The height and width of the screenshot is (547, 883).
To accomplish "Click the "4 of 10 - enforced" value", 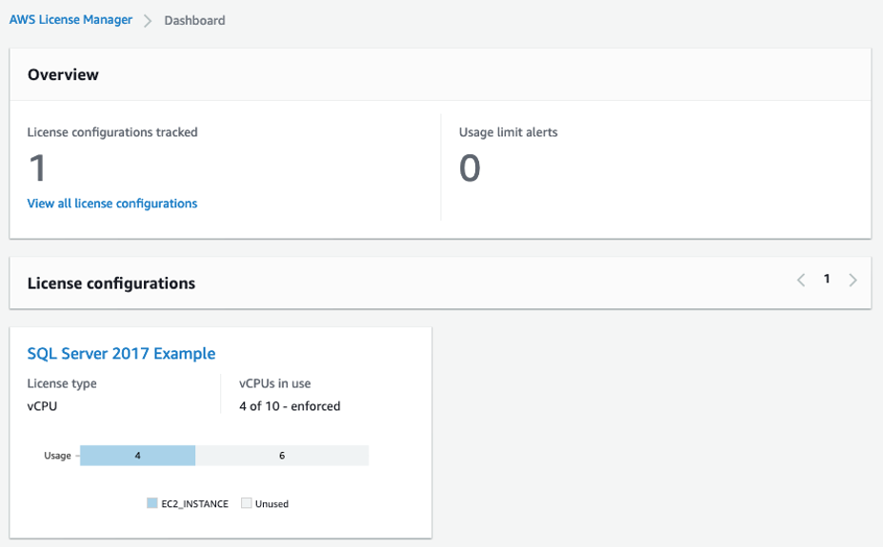I will (x=290, y=406).
